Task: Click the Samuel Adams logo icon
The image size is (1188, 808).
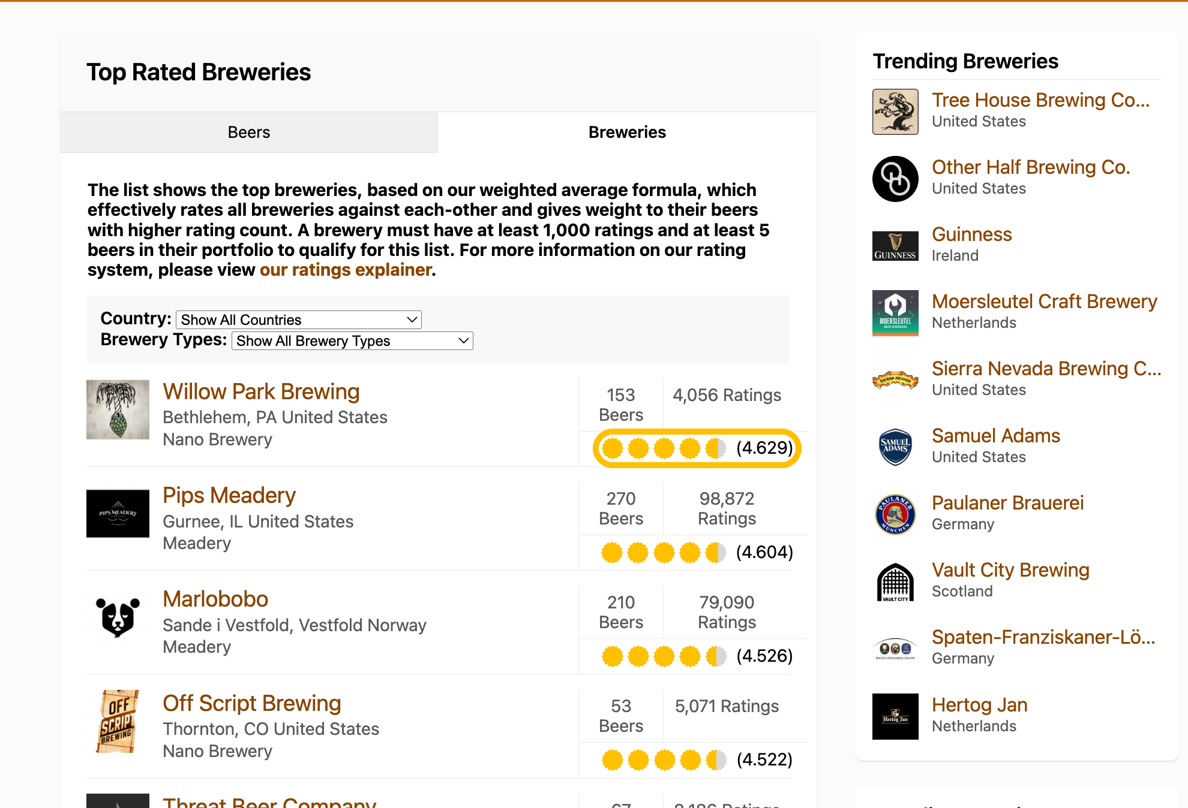Action: [x=895, y=447]
